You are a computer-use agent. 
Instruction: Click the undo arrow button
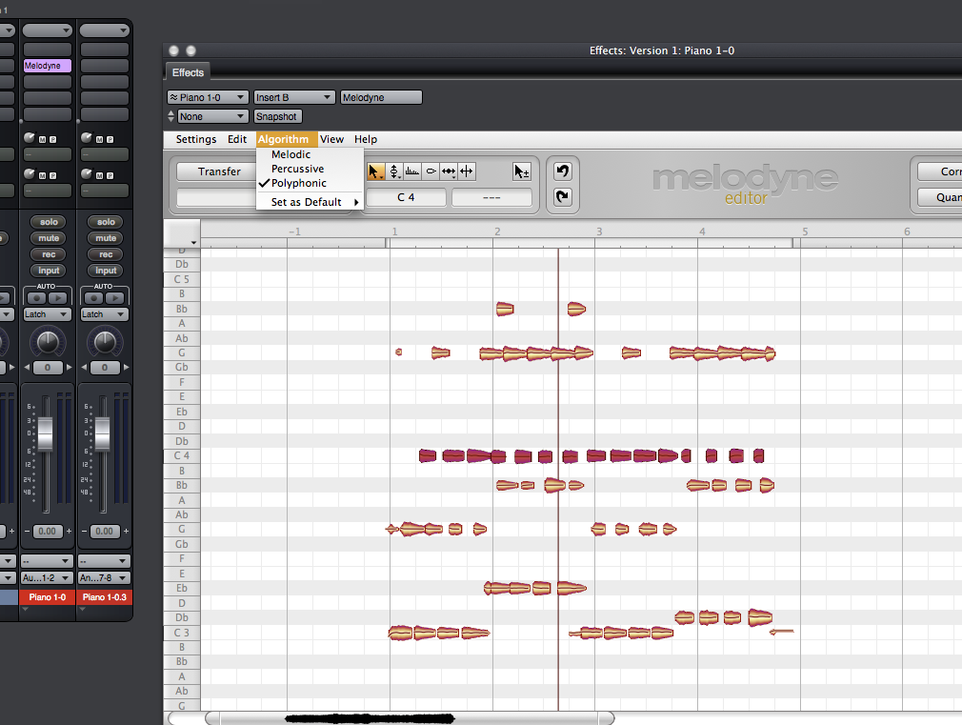pyautogui.click(x=562, y=171)
